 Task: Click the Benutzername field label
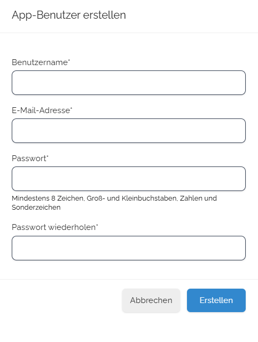coord(40,62)
